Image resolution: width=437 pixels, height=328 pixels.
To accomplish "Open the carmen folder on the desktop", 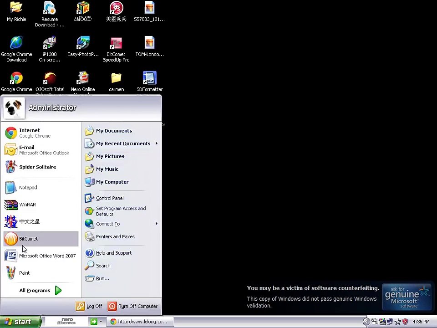I will (x=116, y=82).
